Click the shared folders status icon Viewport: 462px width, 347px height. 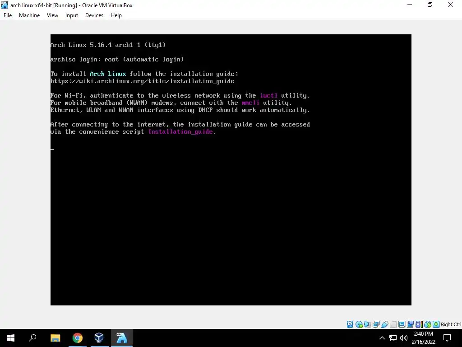pyautogui.click(x=393, y=324)
